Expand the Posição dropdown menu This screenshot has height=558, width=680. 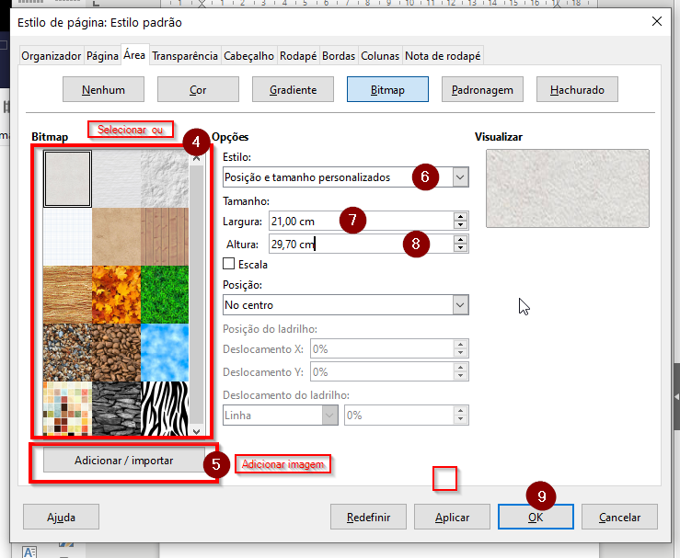(x=460, y=305)
